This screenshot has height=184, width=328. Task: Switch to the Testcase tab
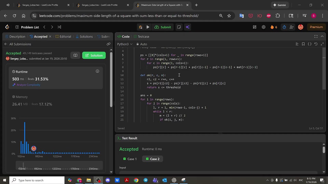click(141, 37)
